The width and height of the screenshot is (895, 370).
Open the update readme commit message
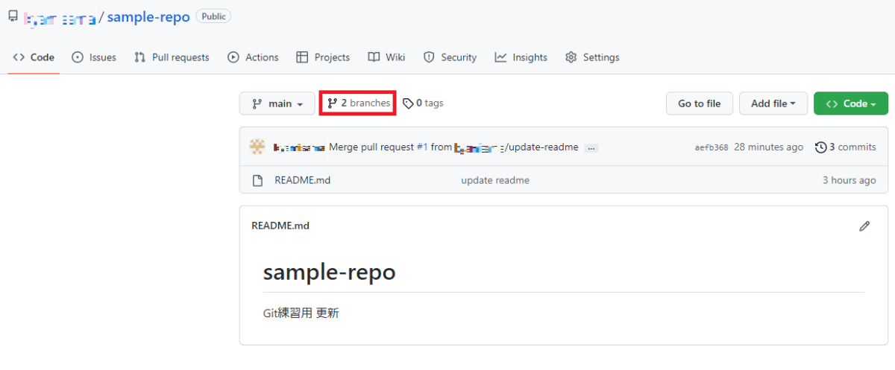click(495, 180)
